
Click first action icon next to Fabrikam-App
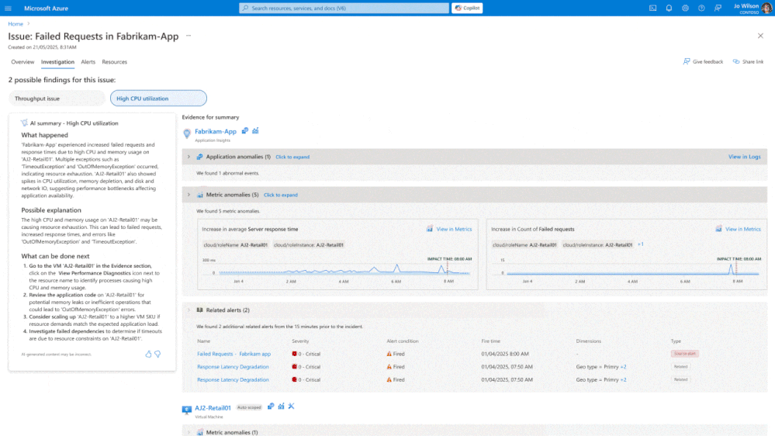pos(244,131)
